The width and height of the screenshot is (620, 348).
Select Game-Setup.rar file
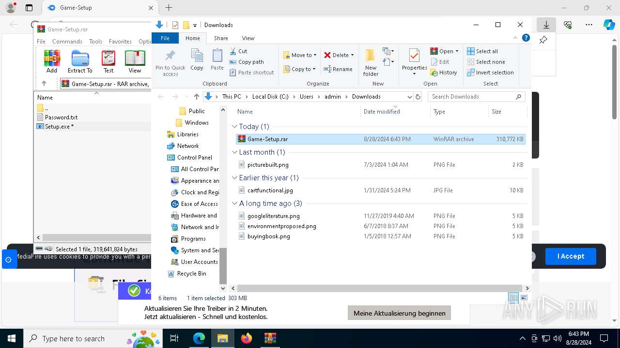[380, 139]
